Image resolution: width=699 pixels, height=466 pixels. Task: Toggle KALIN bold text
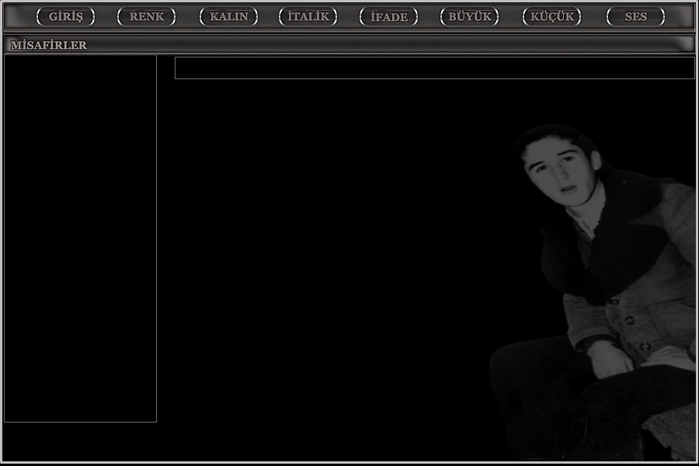tap(228, 17)
